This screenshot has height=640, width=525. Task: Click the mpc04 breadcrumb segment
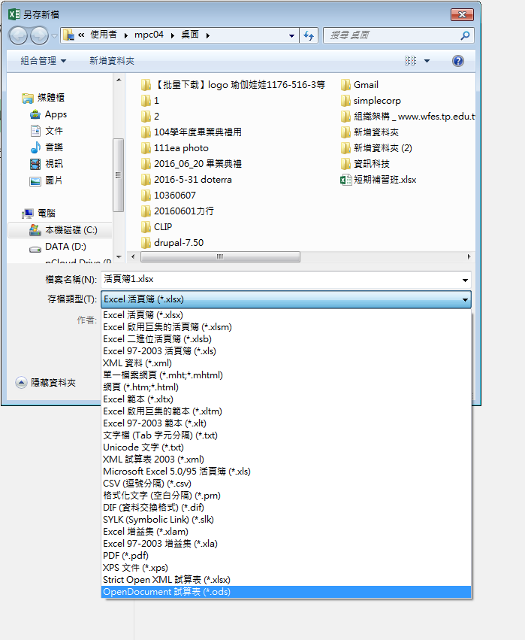[149, 35]
